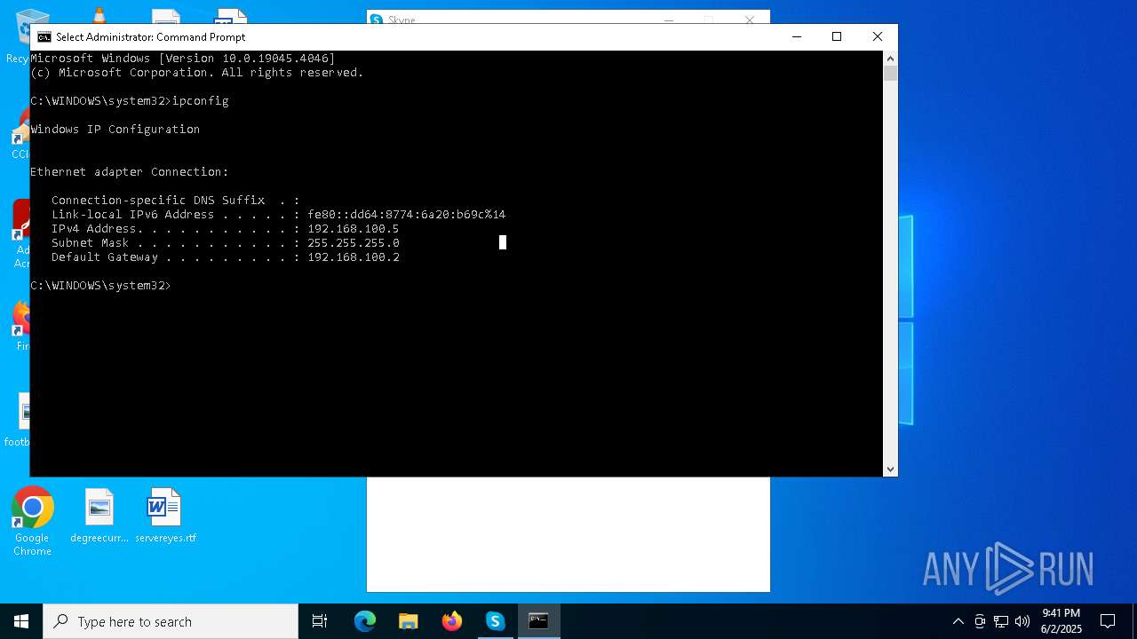This screenshot has width=1137, height=639.
Task: Select the Command Prompt taskbar button
Action: click(538, 621)
